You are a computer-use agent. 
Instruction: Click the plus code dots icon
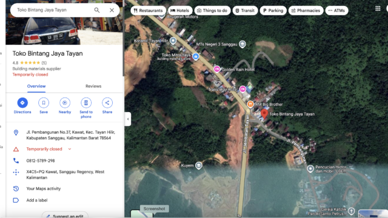[16, 172]
